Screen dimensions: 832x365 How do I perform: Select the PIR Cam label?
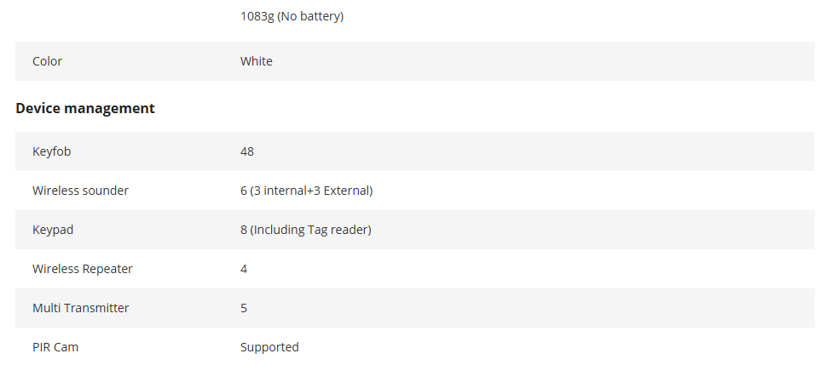coord(55,347)
